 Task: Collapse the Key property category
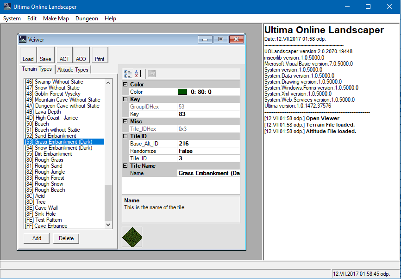(125, 99)
